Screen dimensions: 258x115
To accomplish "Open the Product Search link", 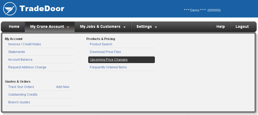I will 101,44.
